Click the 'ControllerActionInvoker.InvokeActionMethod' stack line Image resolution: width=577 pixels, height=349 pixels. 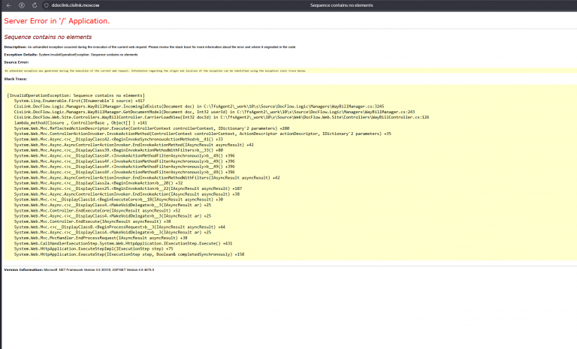[x=203, y=134]
